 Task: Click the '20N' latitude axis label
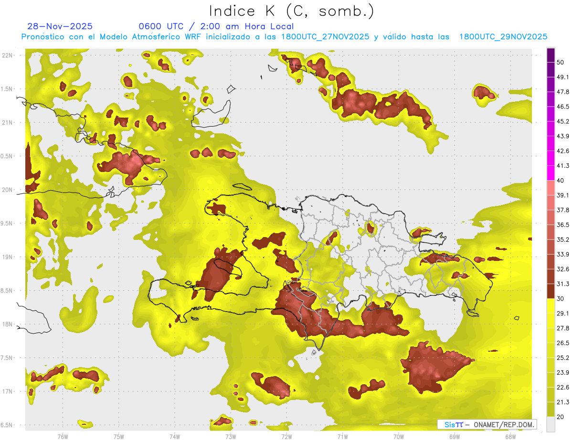click(7, 190)
